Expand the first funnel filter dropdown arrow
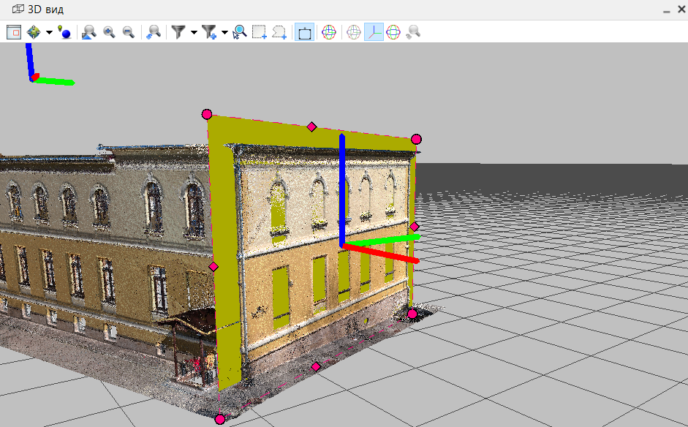Viewport: 688px width, 427px height. (x=194, y=32)
